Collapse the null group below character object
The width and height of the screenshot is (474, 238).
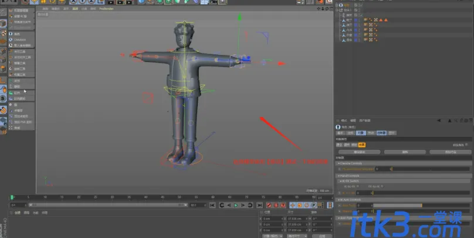(337, 10)
